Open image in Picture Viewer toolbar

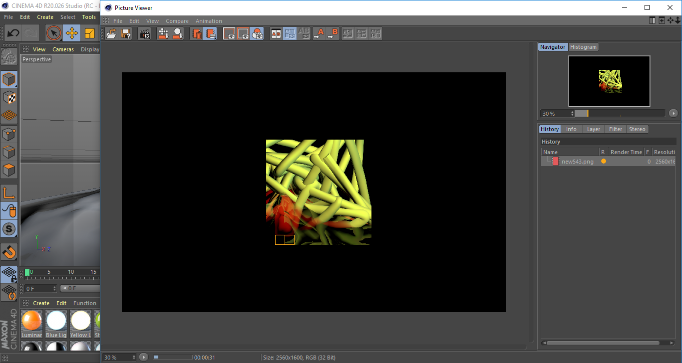tap(112, 33)
